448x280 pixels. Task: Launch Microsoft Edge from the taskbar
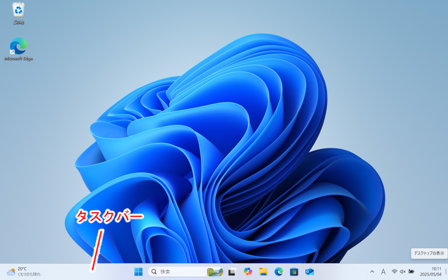(x=278, y=272)
